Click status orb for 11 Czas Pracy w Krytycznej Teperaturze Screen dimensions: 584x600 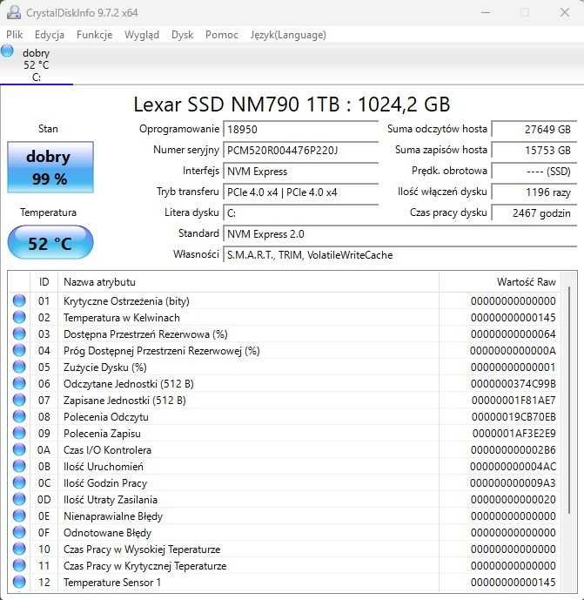coord(19,565)
